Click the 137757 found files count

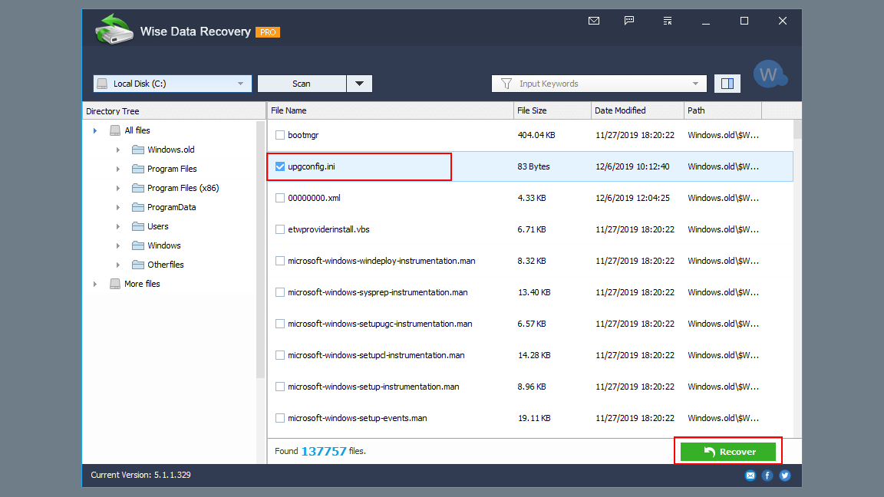point(324,451)
